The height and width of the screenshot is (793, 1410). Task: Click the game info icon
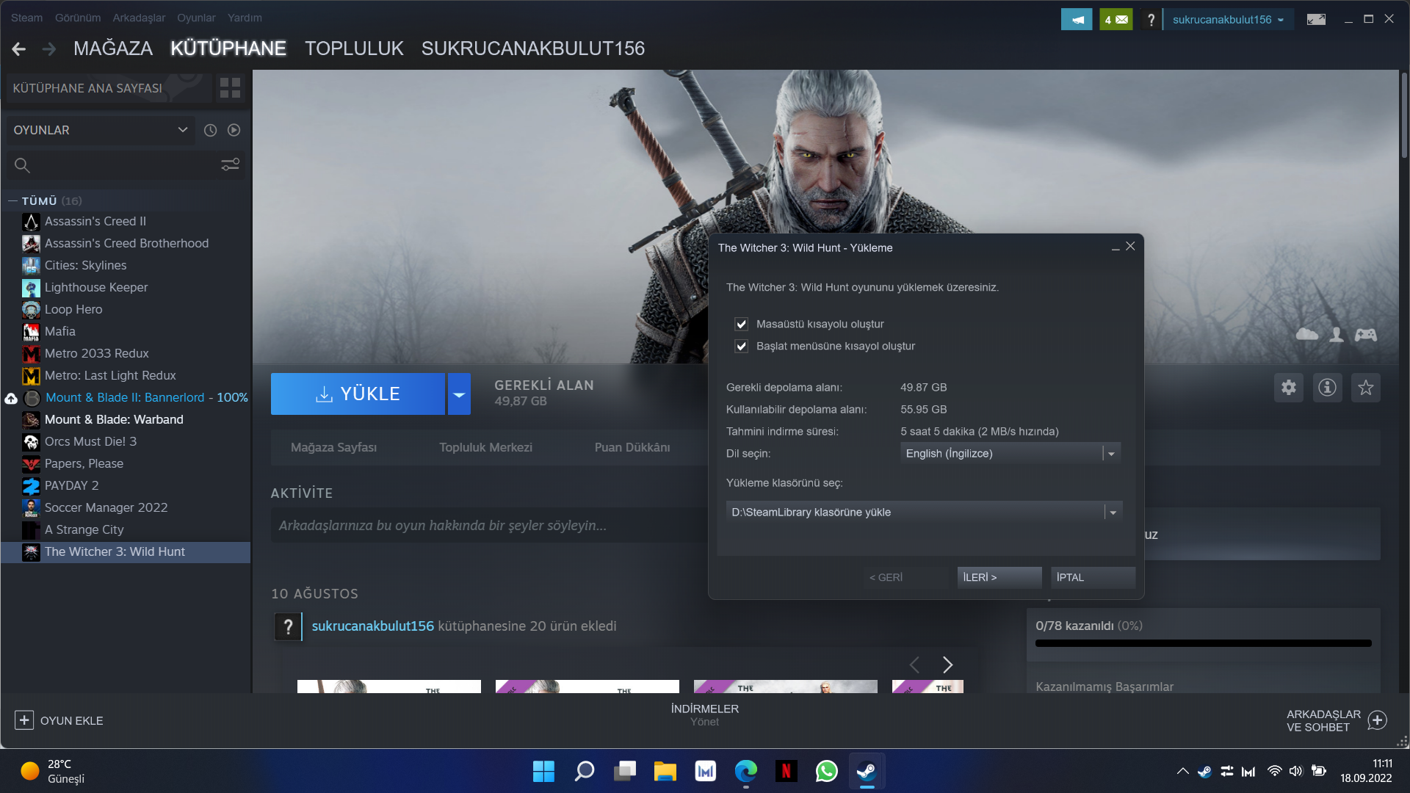tap(1326, 388)
